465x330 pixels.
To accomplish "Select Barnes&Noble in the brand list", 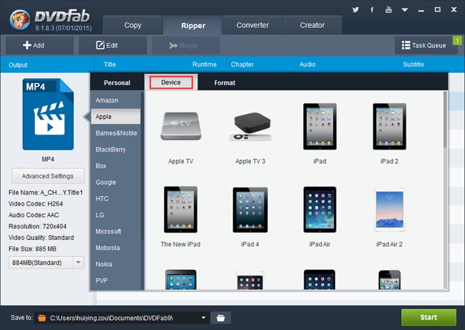I will tap(115, 133).
